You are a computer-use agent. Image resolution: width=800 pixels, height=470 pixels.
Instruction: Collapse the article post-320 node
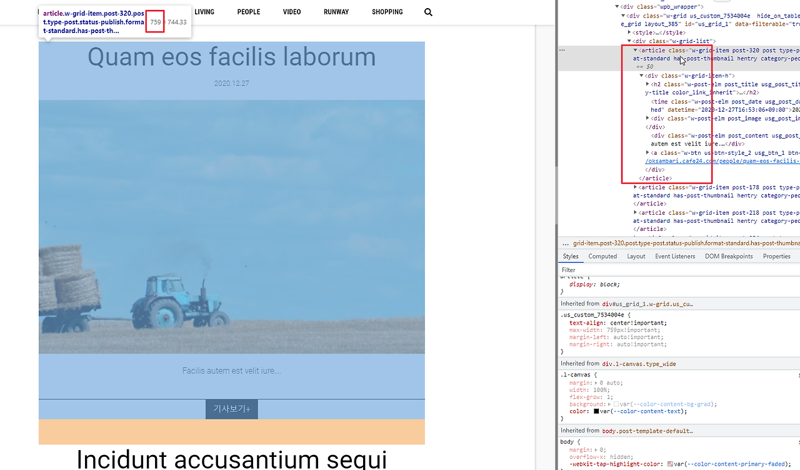click(636, 50)
